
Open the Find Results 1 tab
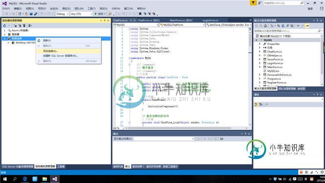pos(138,167)
